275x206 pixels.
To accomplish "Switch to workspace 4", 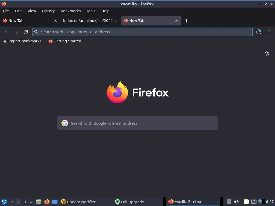I will tap(31, 202).
